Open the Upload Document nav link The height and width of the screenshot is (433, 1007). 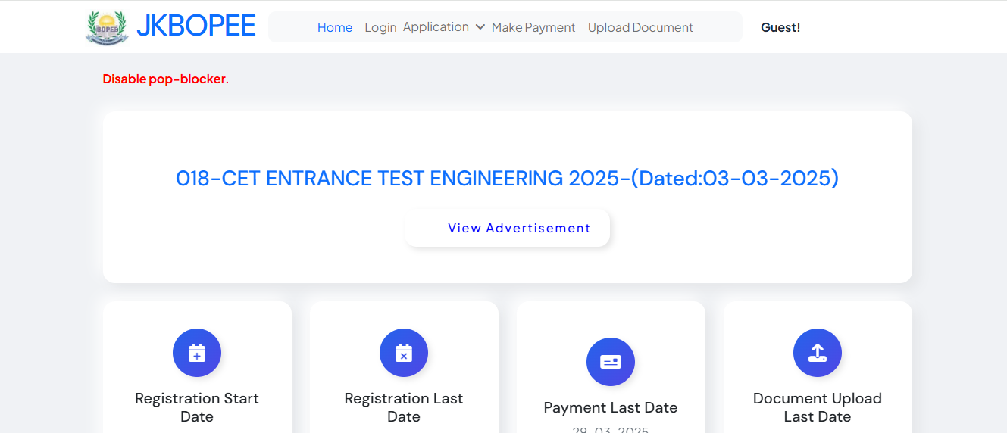tap(640, 27)
